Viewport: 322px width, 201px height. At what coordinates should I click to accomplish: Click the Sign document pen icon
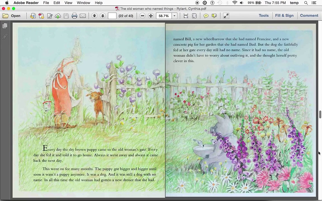(x=50, y=16)
